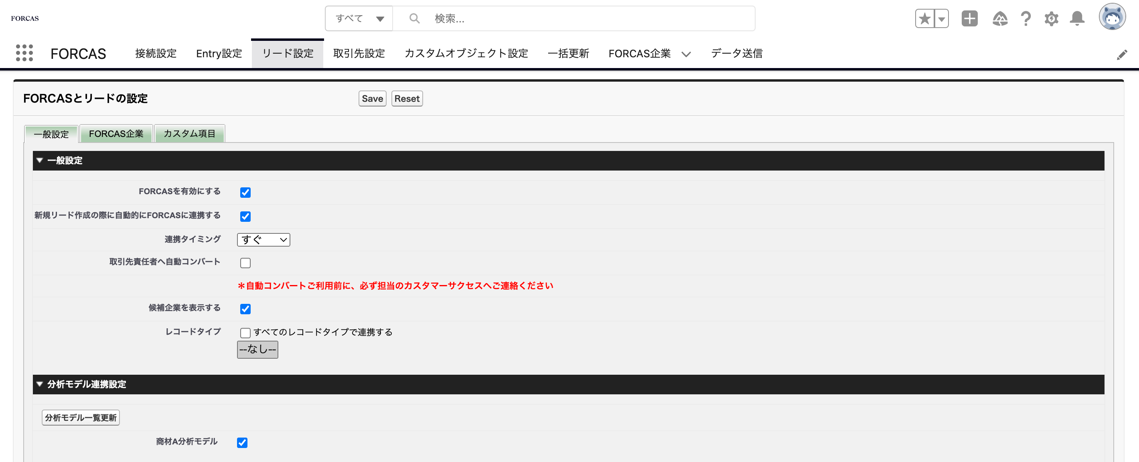The width and height of the screenshot is (1139, 462).
Task: Open the 取引先設定 menu item
Action: tap(359, 53)
